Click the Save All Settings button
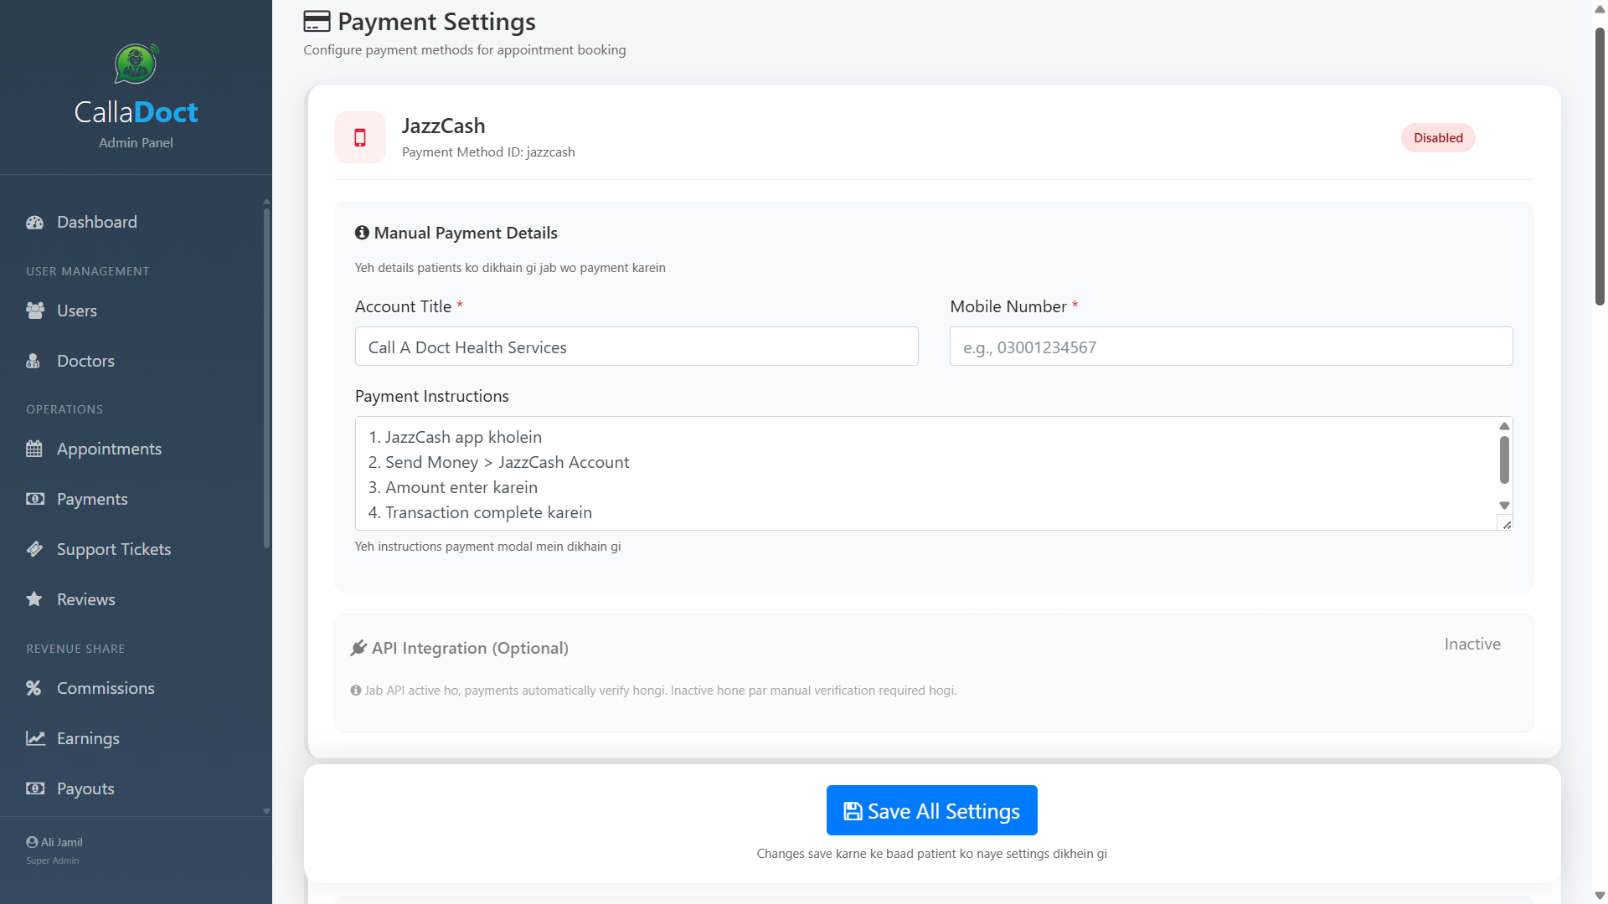The image size is (1608, 904). (931, 810)
